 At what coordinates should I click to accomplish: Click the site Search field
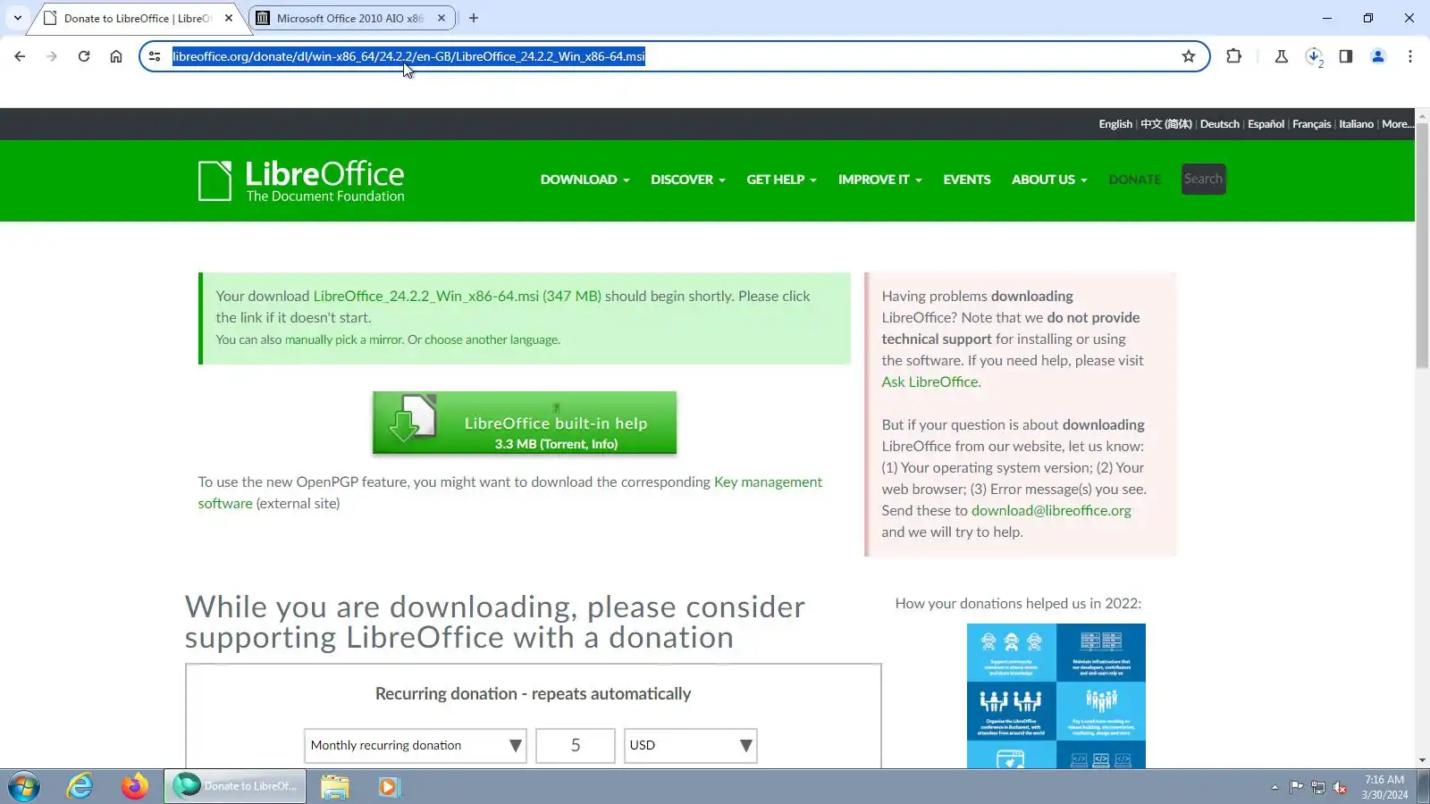[x=1203, y=179]
